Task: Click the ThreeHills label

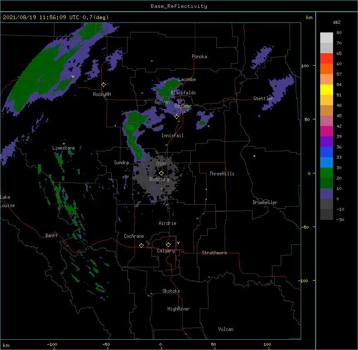Action: tap(222, 174)
